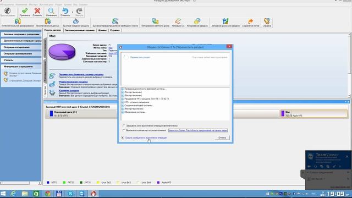Click the Apple HFS purple legend swatch

point(158,183)
